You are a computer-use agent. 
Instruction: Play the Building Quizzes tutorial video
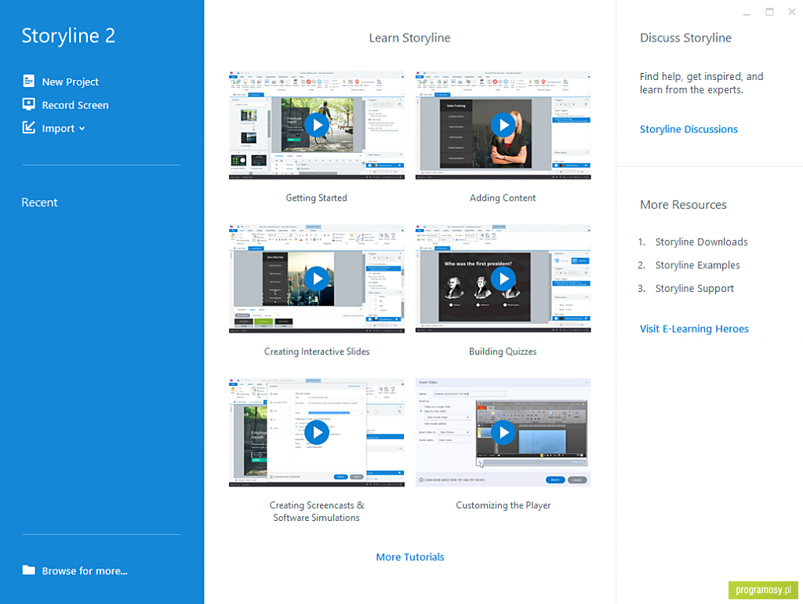click(503, 278)
